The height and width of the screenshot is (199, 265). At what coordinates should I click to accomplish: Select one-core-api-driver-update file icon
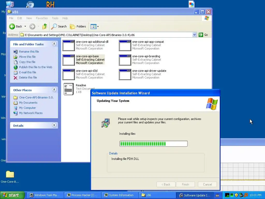click(x=125, y=74)
